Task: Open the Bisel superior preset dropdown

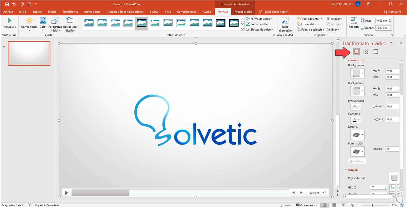Action: coord(357,74)
